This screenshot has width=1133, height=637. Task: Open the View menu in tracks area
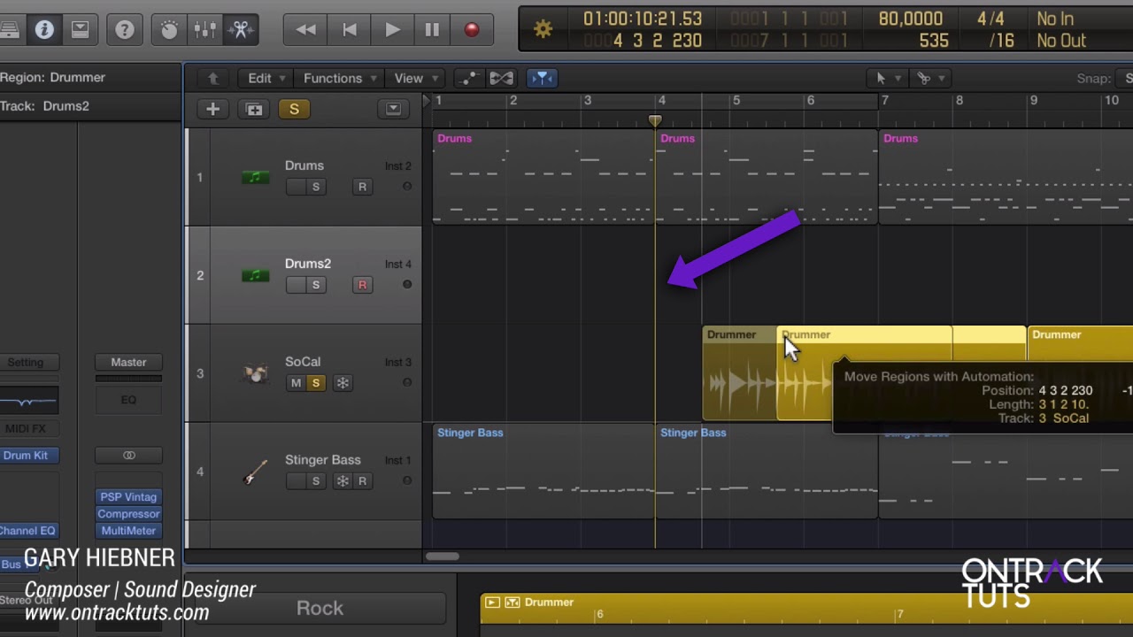coord(414,78)
